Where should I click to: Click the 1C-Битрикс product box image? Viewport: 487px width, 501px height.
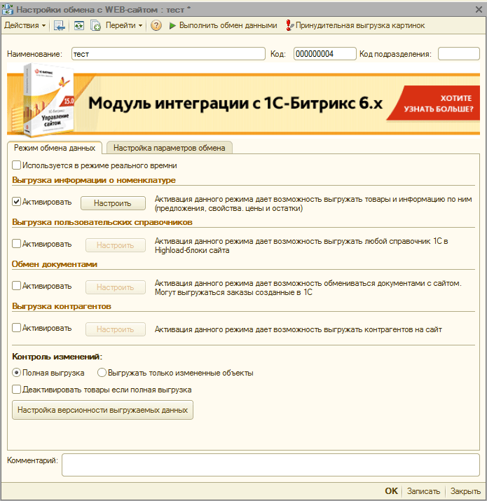[47, 99]
